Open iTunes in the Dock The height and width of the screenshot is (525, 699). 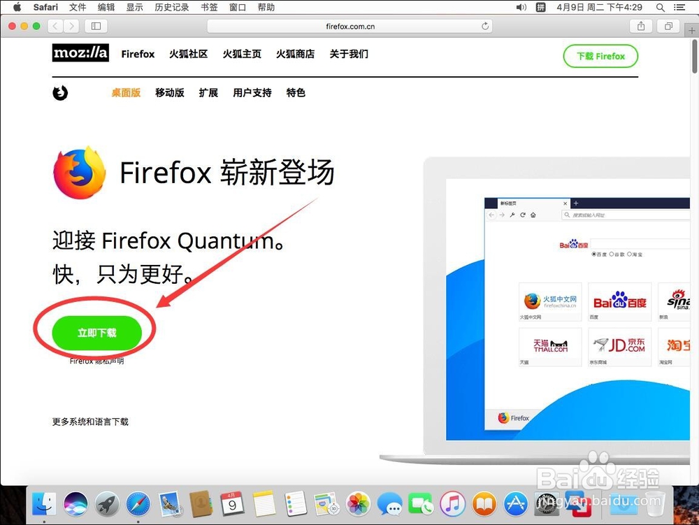pos(452,504)
